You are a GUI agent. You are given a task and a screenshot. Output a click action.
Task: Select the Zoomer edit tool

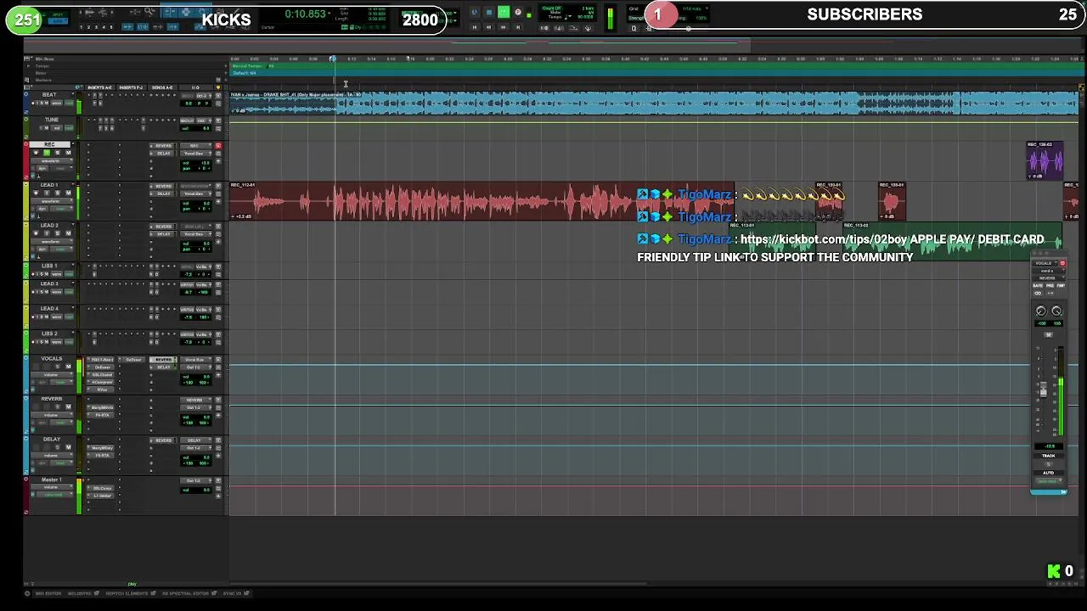pyautogui.click(x=149, y=11)
